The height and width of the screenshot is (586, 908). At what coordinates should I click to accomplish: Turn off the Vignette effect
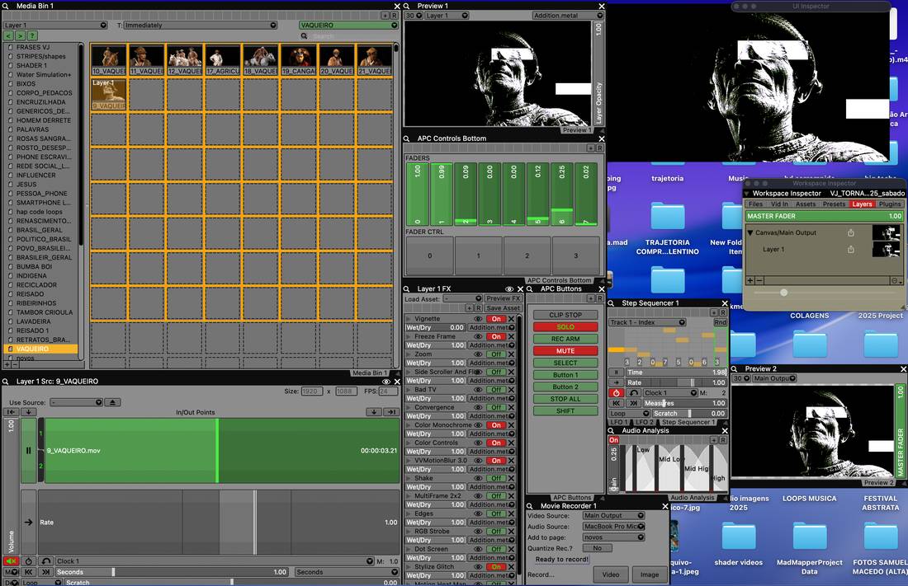(496, 319)
